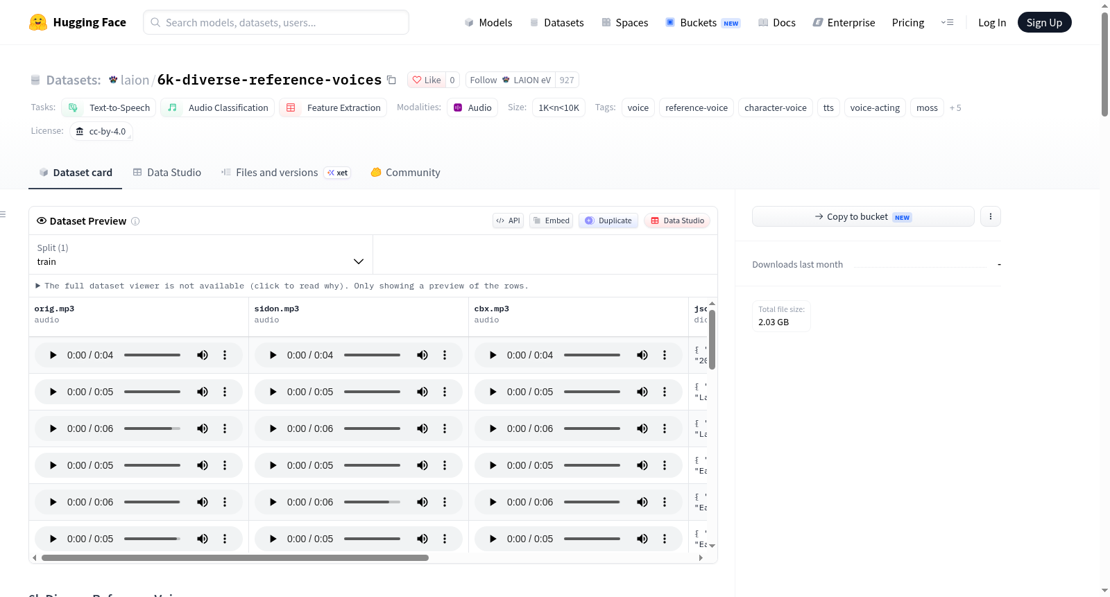The height and width of the screenshot is (597, 1110).
Task: Go to Spaces in the top navigation
Action: tap(624, 22)
